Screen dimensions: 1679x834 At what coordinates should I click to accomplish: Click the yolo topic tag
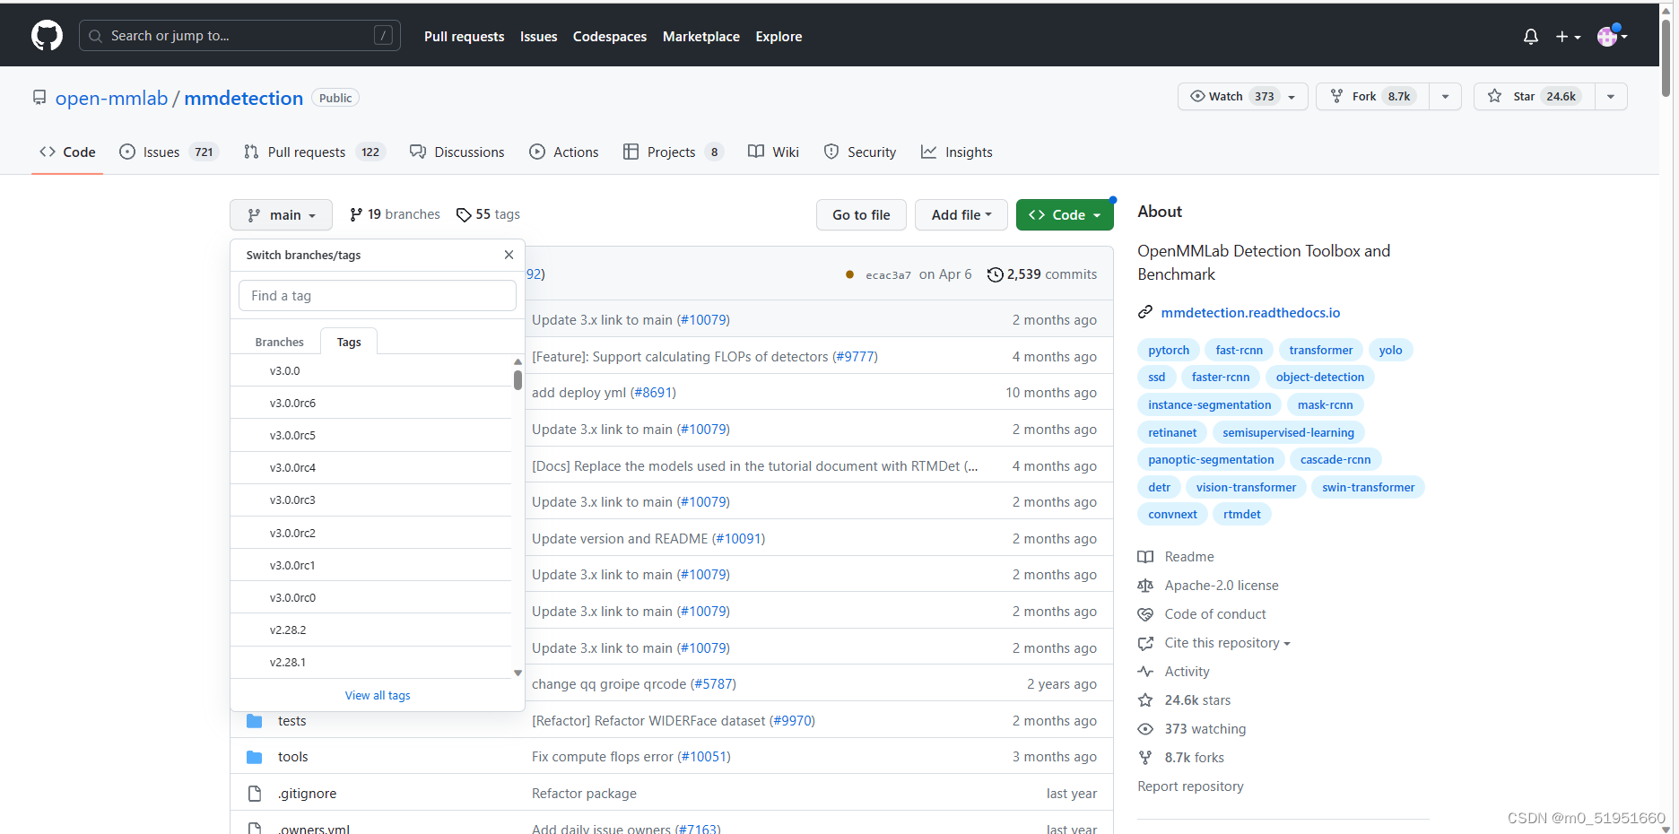(x=1390, y=351)
